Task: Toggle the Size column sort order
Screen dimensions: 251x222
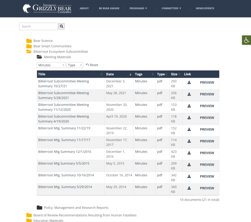Action: pos(179,74)
